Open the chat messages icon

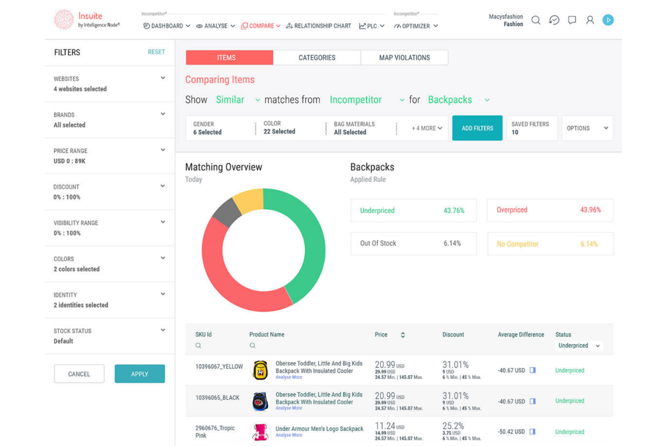(x=572, y=20)
